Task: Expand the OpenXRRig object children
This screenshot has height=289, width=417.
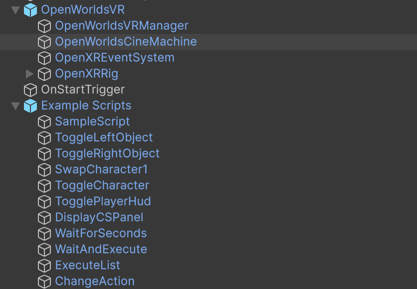Action: [29, 74]
